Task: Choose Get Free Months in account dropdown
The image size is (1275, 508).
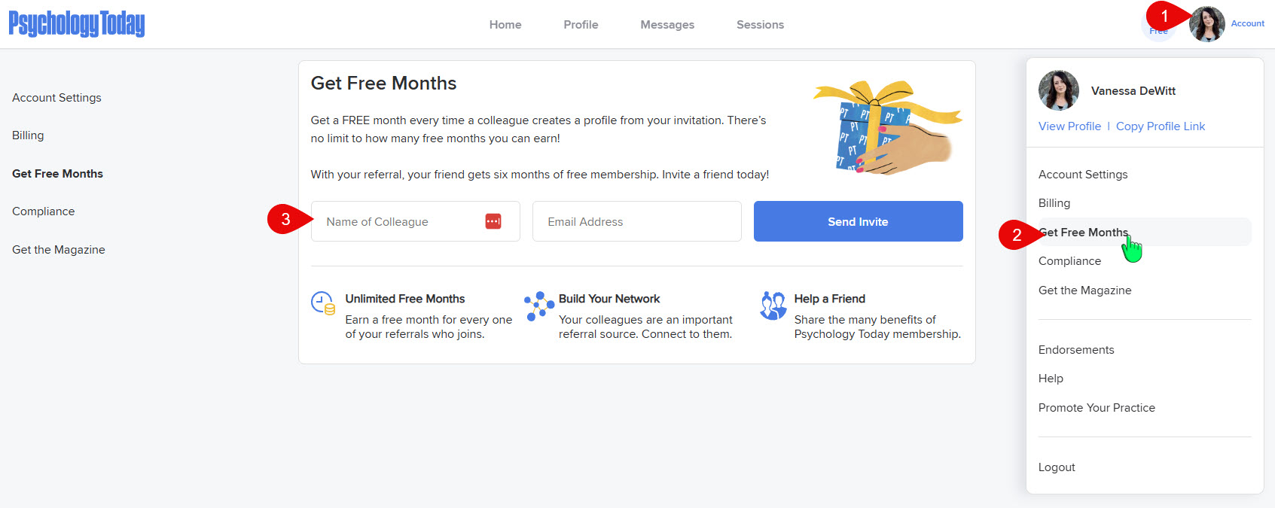Action: pyautogui.click(x=1145, y=232)
